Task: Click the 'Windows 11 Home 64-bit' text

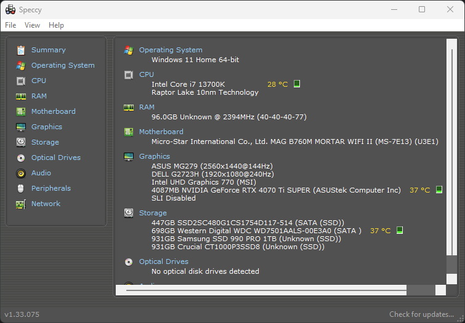Action: tap(195, 60)
